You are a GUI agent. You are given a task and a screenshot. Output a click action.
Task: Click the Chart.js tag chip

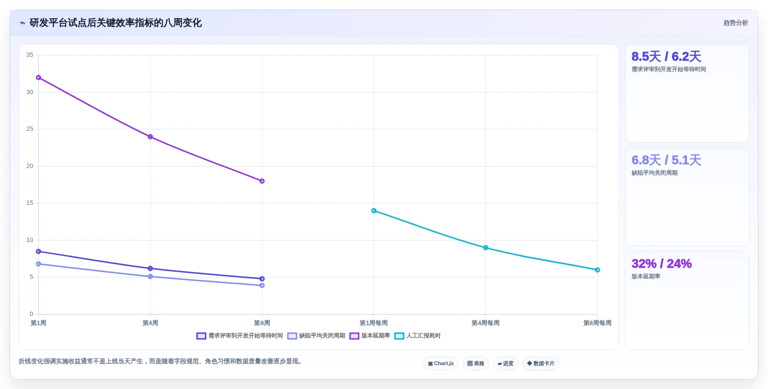tap(441, 364)
